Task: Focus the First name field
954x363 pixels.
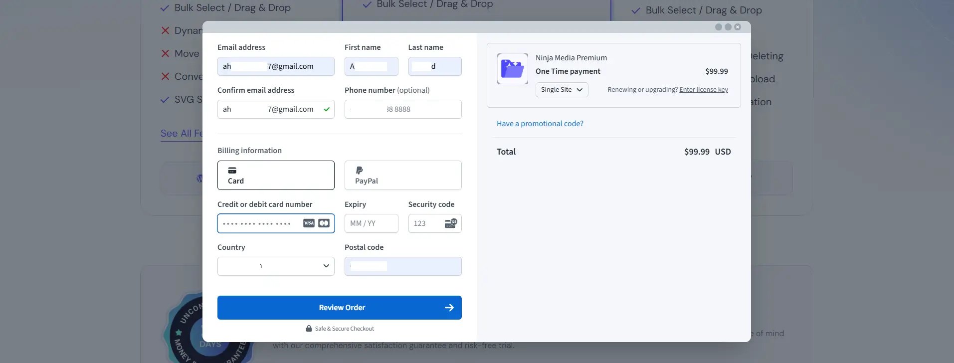Action: pos(371,66)
